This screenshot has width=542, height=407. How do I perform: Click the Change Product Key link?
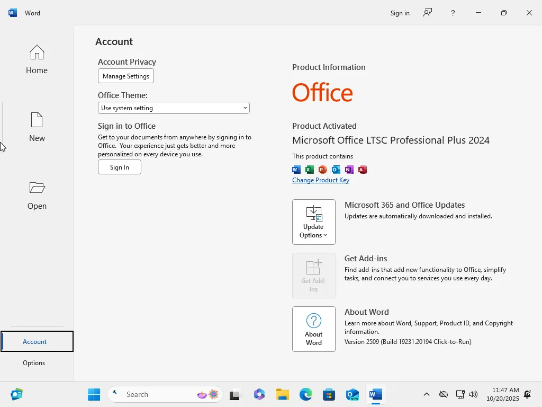tap(320, 180)
